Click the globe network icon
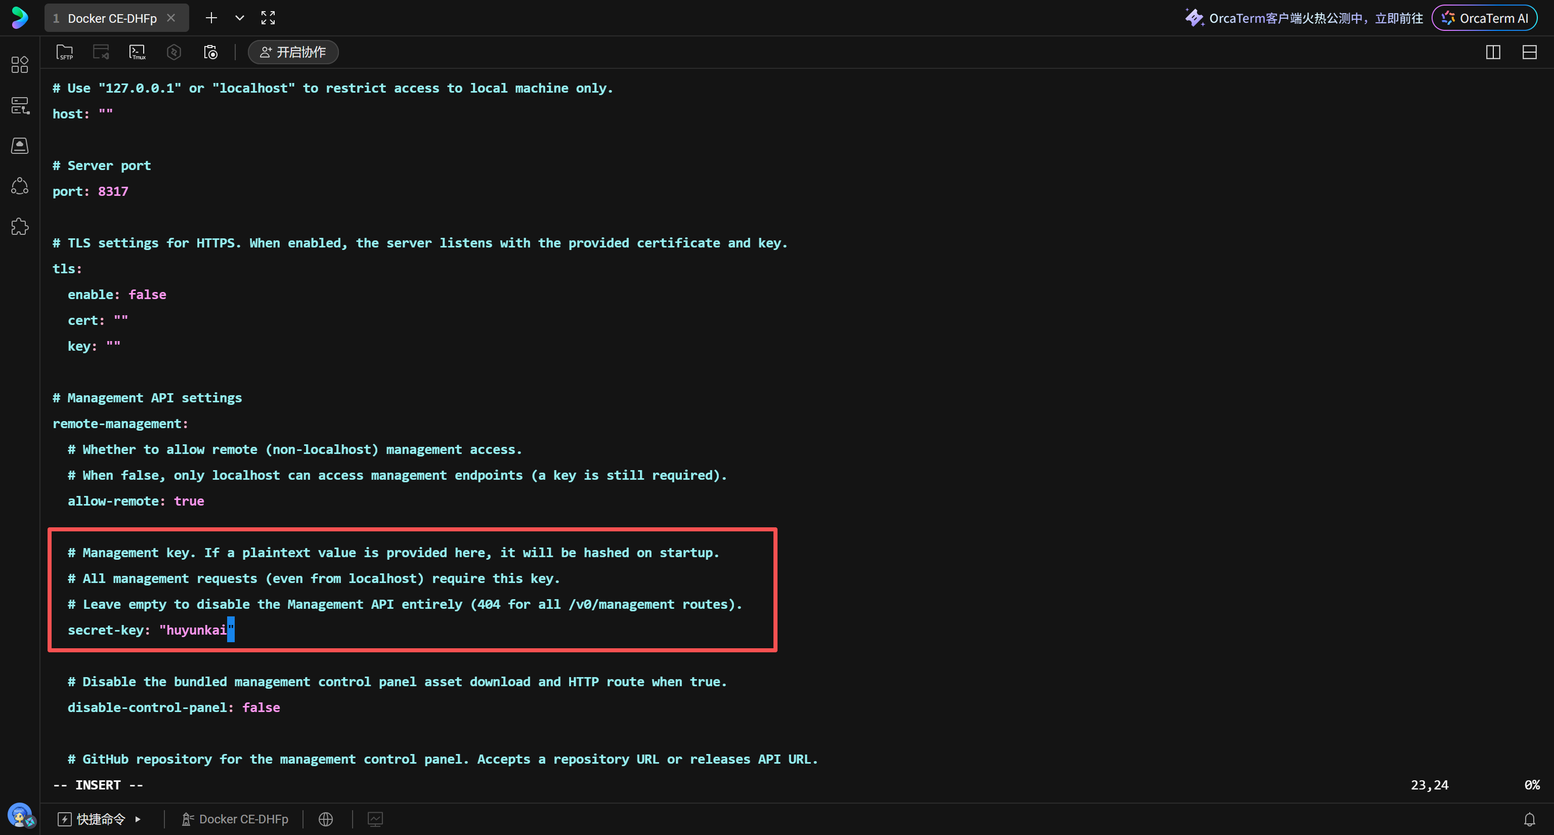 pyautogui.click(x=326, y=819)
